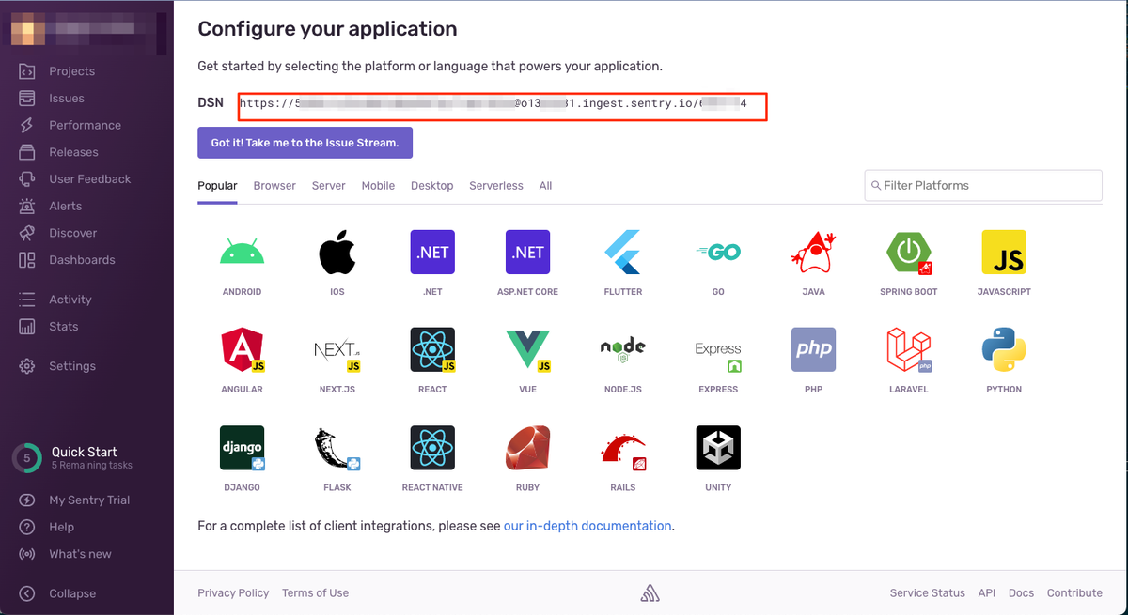1128x615 pixels.
Task: Select the Python platform icon
Action: click(1003, 349)
